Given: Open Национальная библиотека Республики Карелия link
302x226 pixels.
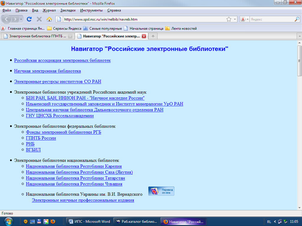Looking at the screenshot, I should click(x=74, y=166).
